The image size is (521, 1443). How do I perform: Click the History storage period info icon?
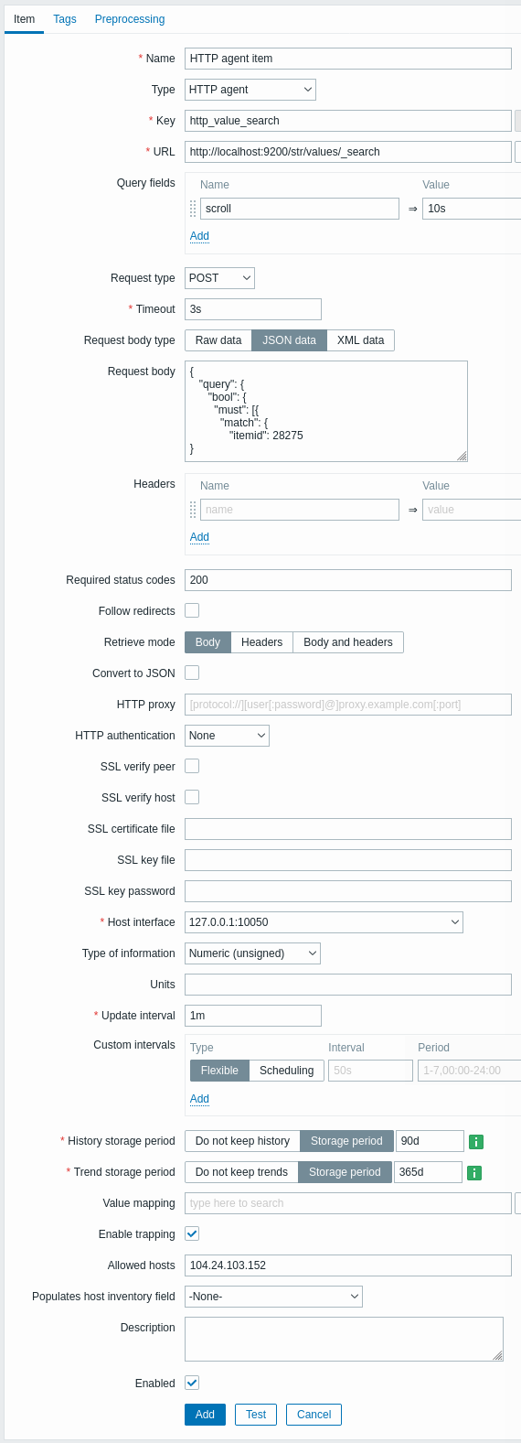pyautogui.click(x=476, y=1141)
